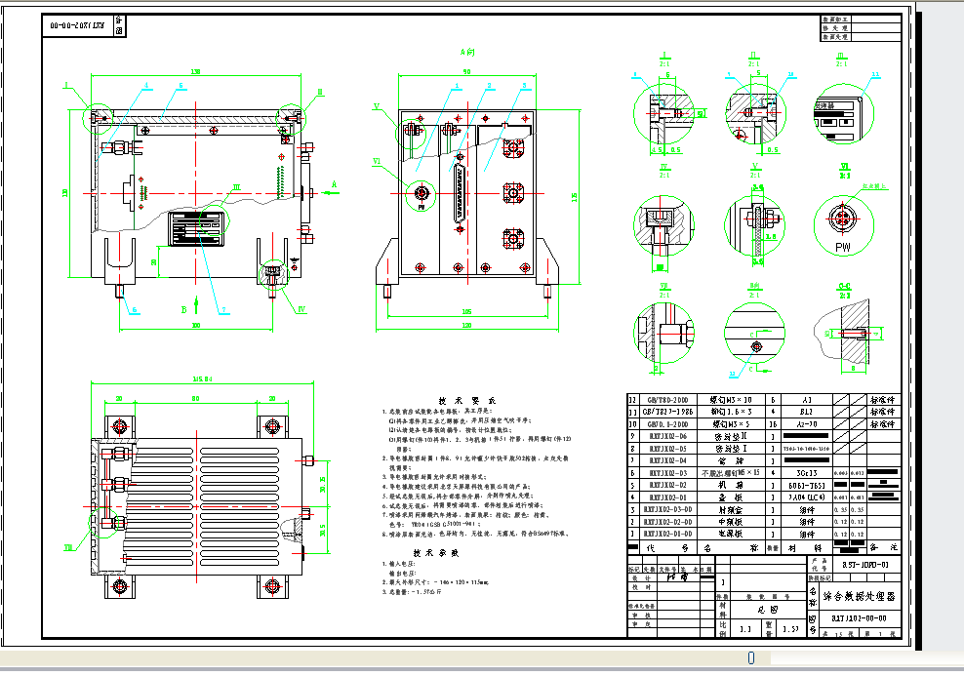Click the PW connector detail view VI
Image resolution: width=964 pixels, height=676 pixels.
(x=843, y=224)
